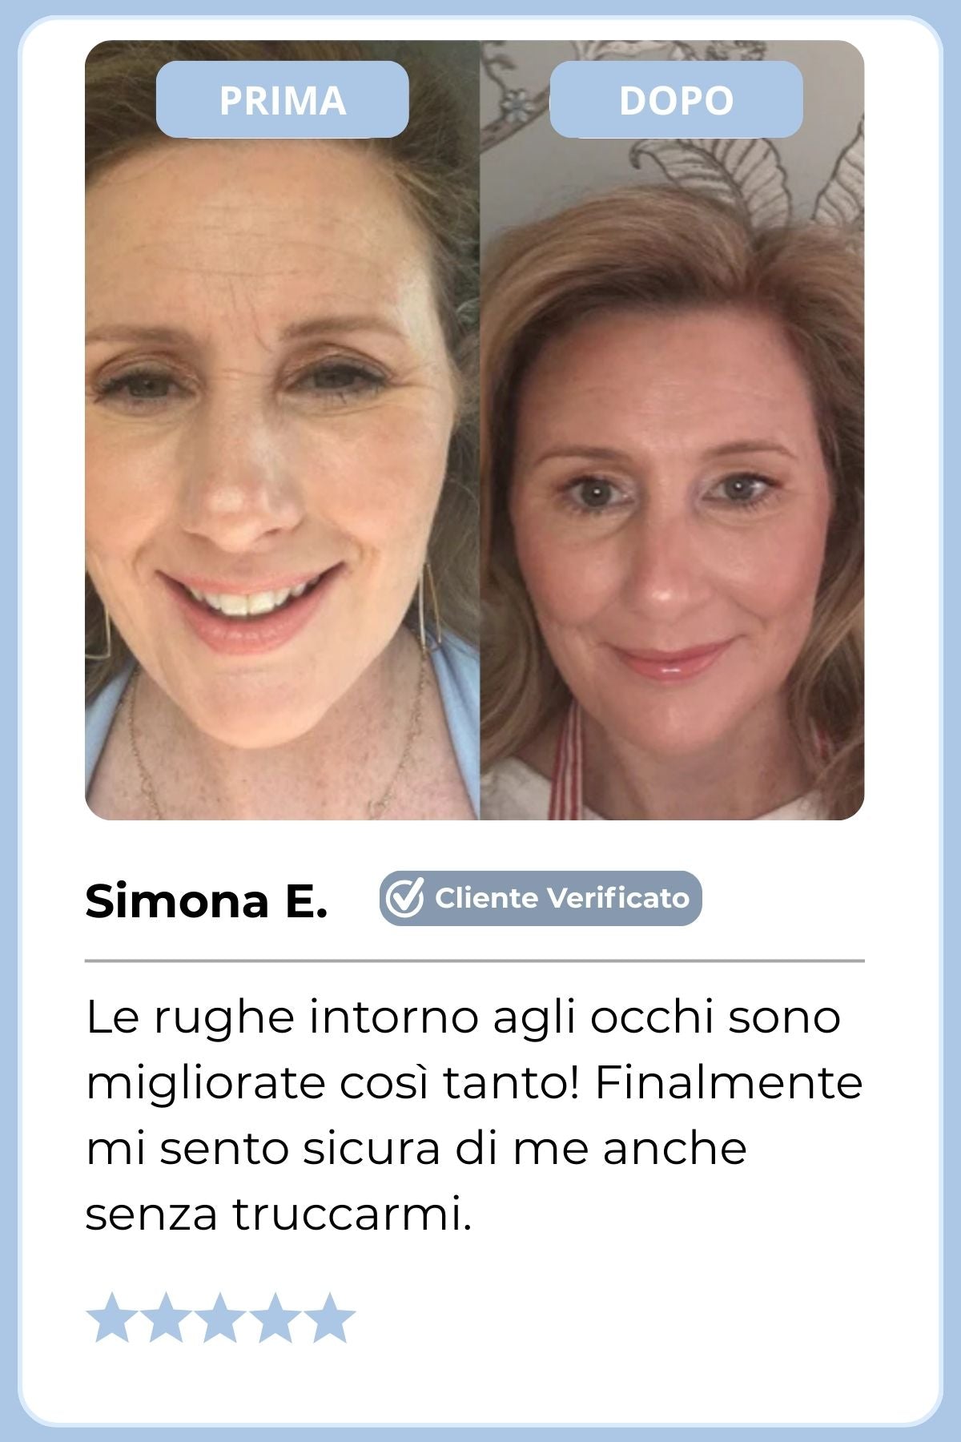Click the fifth rating star
The height and width of the screenshot is (1442, 961).
click(329, 1317)
